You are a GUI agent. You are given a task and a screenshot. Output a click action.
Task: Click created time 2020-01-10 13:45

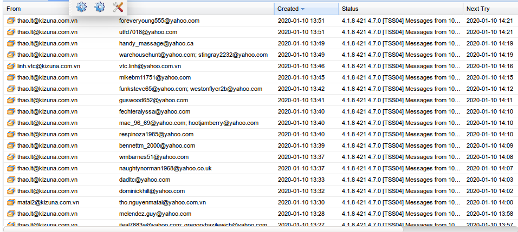click(x=301, y=77)
